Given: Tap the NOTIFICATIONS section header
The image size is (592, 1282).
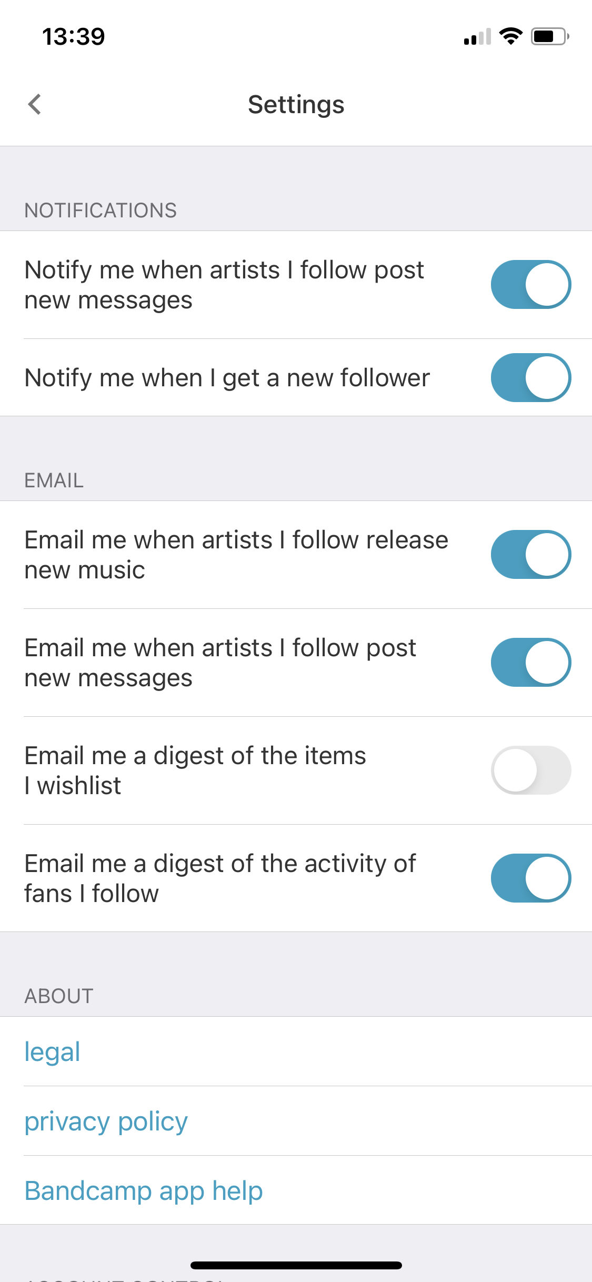Looking at the screenshot, I should pos(101,211).
